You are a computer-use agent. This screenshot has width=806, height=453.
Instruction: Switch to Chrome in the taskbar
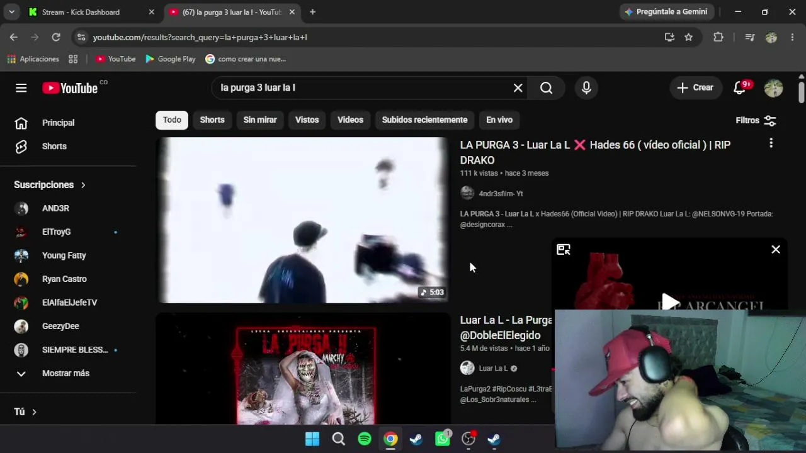(x=391, y=439)
